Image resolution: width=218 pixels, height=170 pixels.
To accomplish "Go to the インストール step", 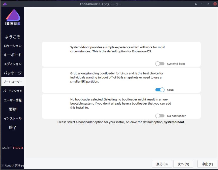I will (13, 118).
